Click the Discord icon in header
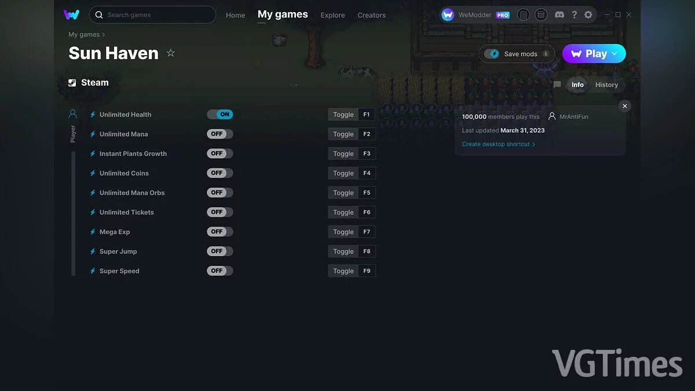The image size is (695, 391). 559,14
